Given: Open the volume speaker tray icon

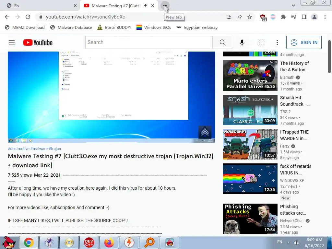Looking at the screenshot, I should pos(296,243).
